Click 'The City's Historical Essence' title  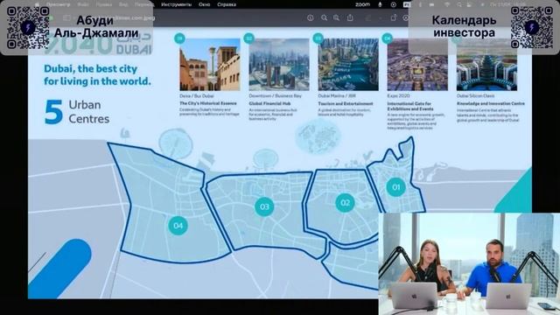[x=208, y=103]
